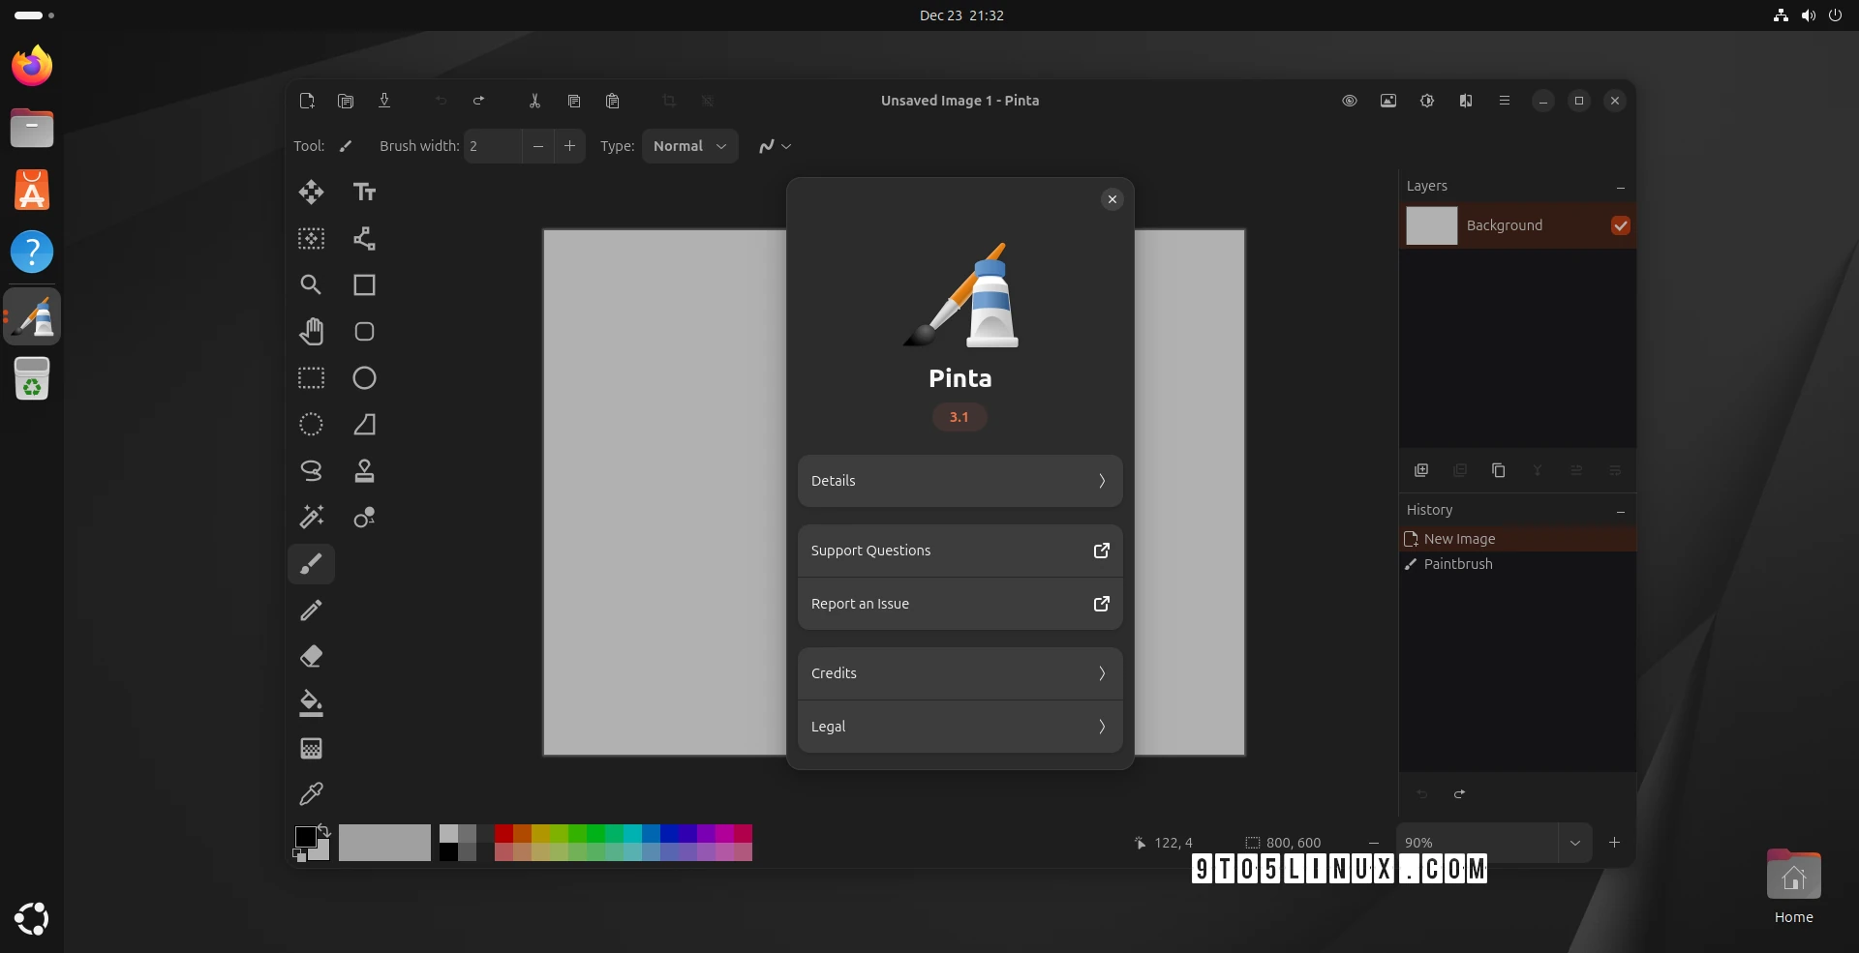Select the Clone Stamp tool
This screenshot has width=1859, height=953.
click(364, 470)
